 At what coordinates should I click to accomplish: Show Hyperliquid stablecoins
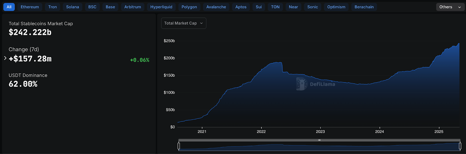coord(161,7)
